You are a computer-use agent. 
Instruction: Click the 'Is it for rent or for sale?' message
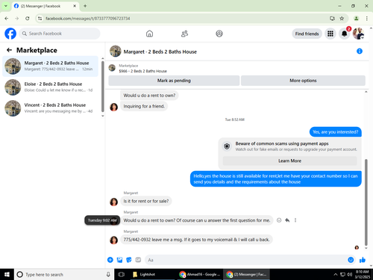coord(146,201)
